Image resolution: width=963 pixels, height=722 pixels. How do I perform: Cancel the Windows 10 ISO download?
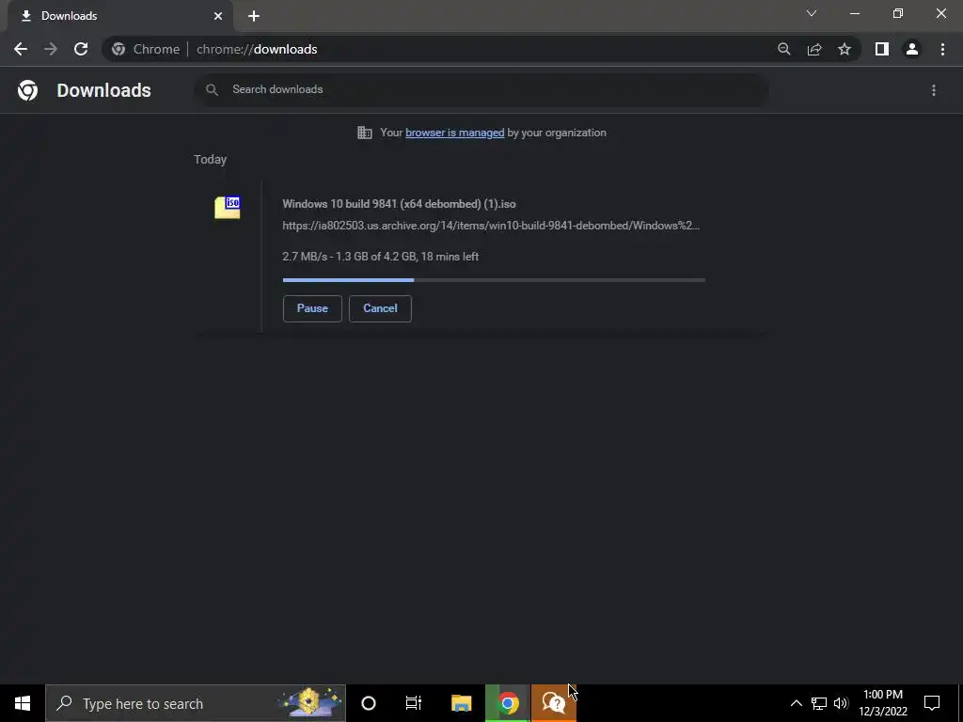(380, 308)
